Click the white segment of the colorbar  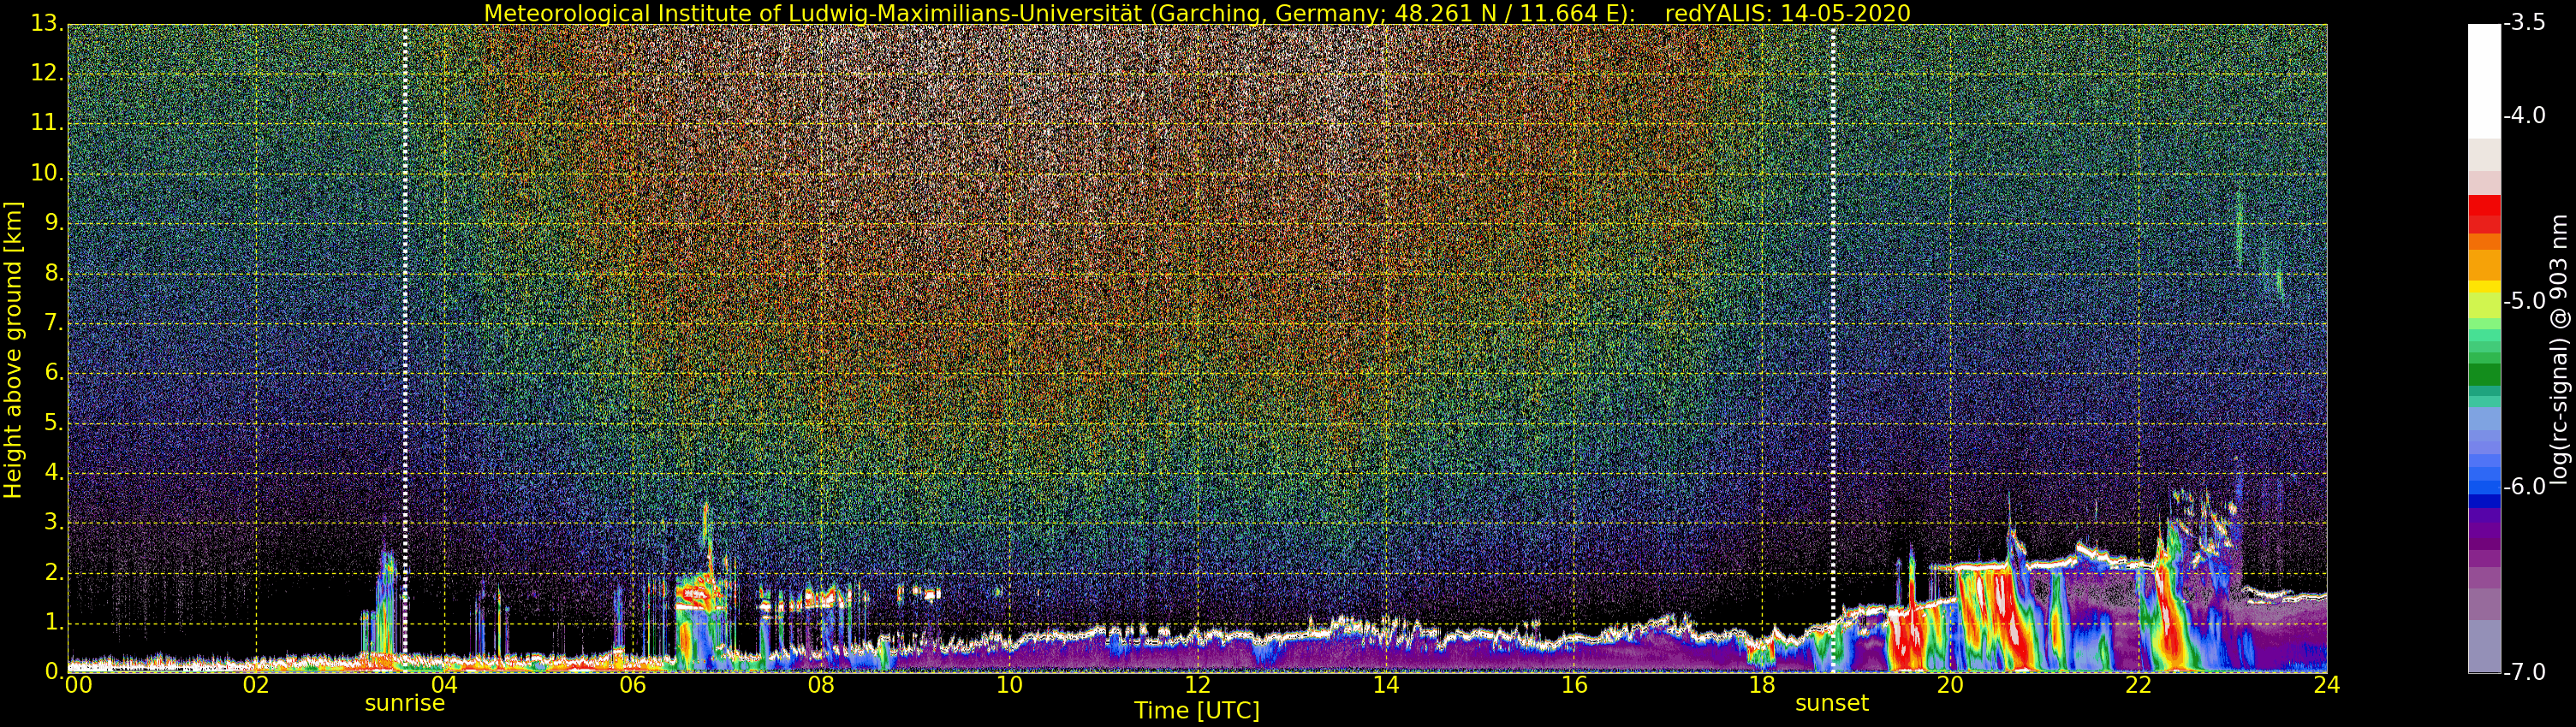(x=2484, y=81)
